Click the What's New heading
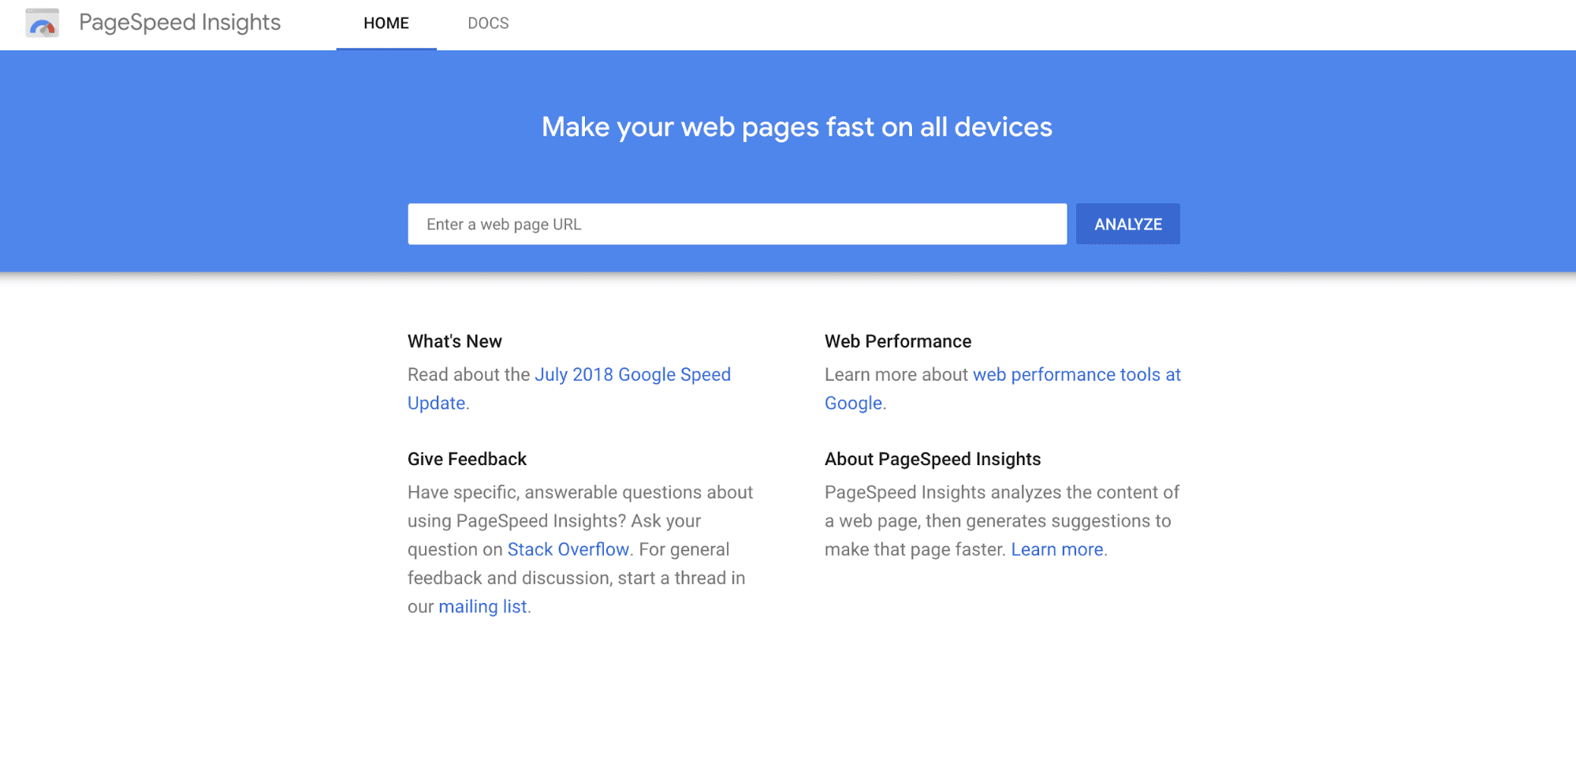The image size is (1576, 774). click(455, 342)
